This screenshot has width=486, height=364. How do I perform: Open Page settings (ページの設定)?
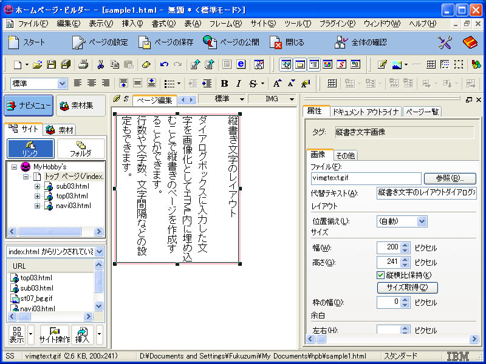(100, 42)
